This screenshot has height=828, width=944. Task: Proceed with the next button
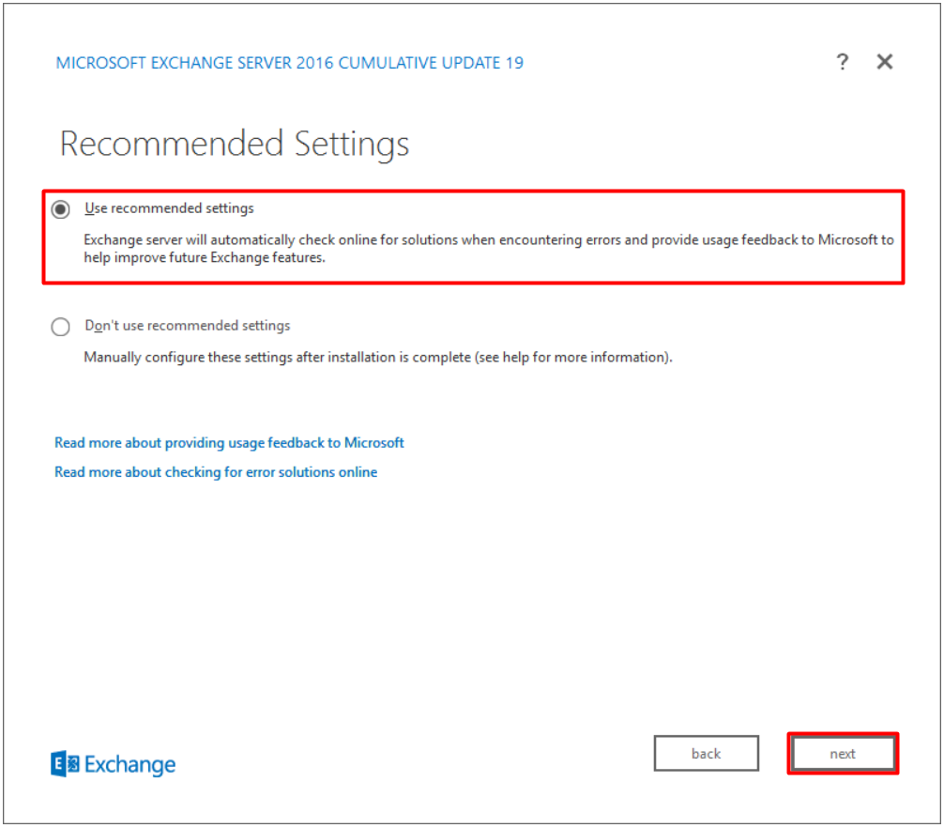pos(843,753)
